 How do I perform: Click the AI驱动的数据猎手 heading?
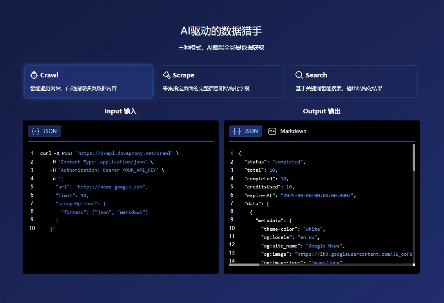(x=221, y=31)
